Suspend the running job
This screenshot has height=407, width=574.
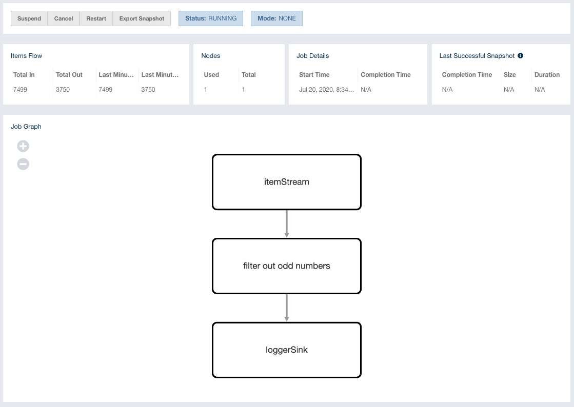(x=29, y=18)
